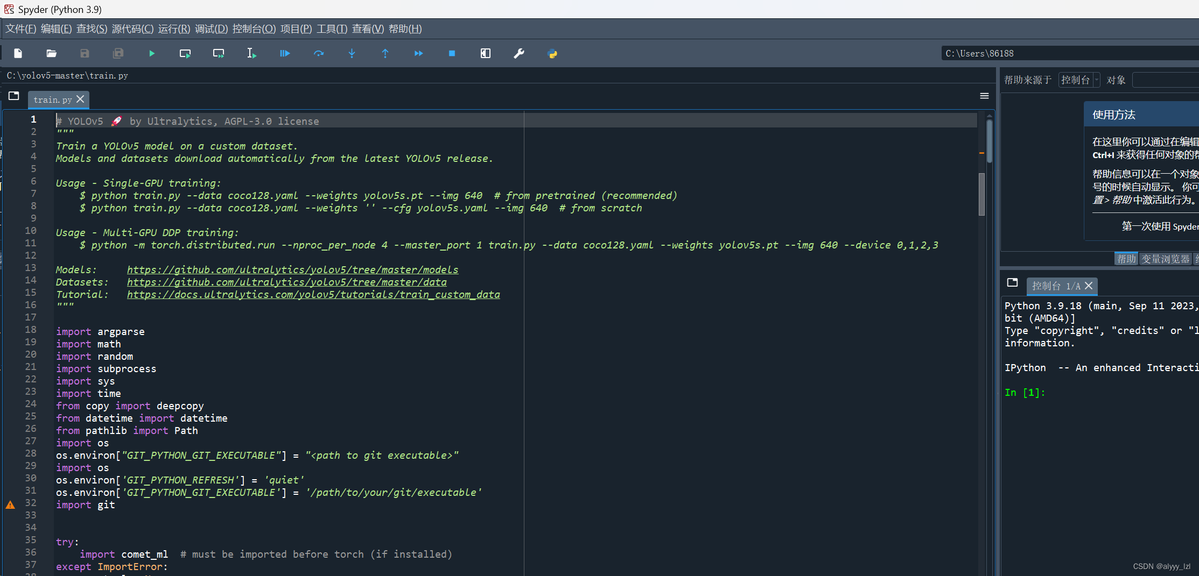Viewport: 1199px width, 576px height.
Task: Click 'import git' on line 32
Action: 86,505
